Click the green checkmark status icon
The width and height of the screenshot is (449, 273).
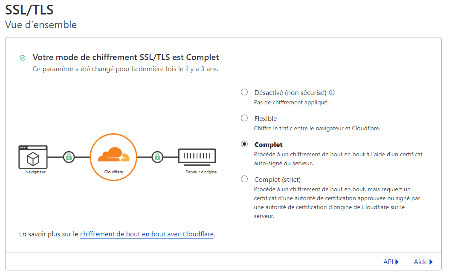tap(23, 58)
